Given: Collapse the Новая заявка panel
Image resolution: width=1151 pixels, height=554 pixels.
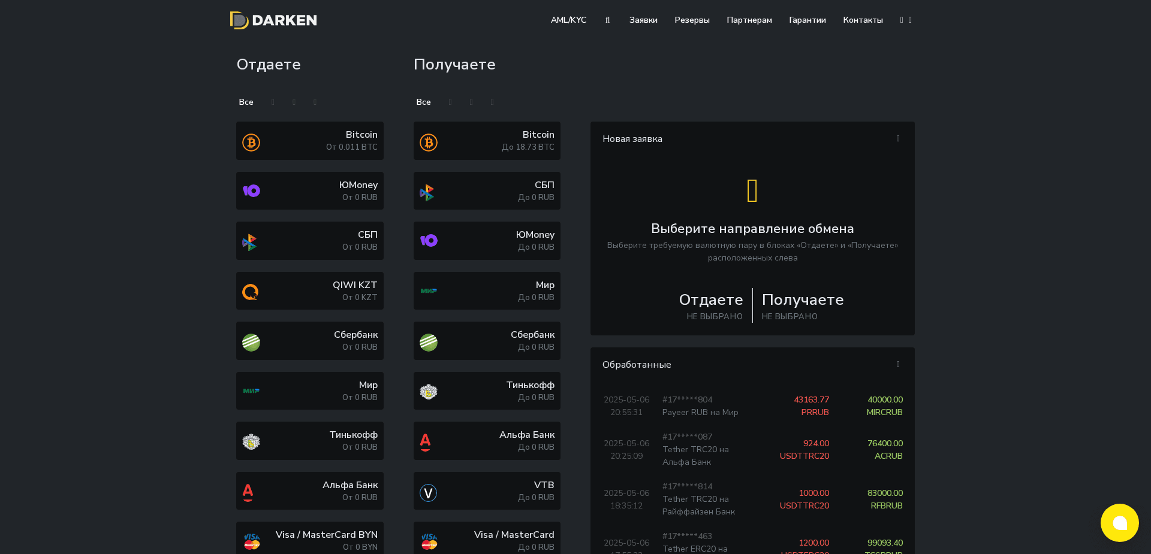Looking at the screenshot, I should click(x=897, y=138).
